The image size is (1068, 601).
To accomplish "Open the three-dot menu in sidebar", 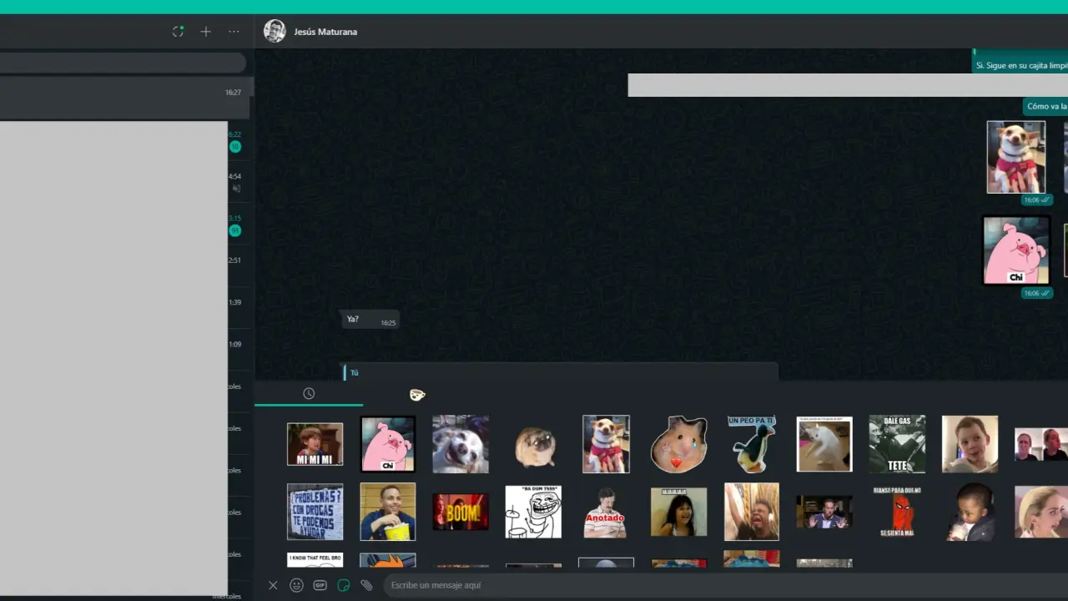I will pos(234,32).
